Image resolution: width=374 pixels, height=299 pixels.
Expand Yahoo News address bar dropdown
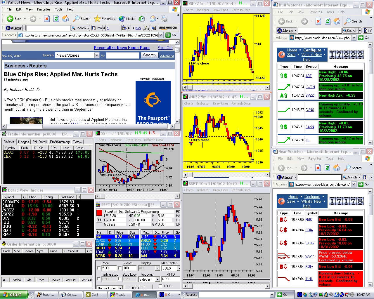pos(161,35)
